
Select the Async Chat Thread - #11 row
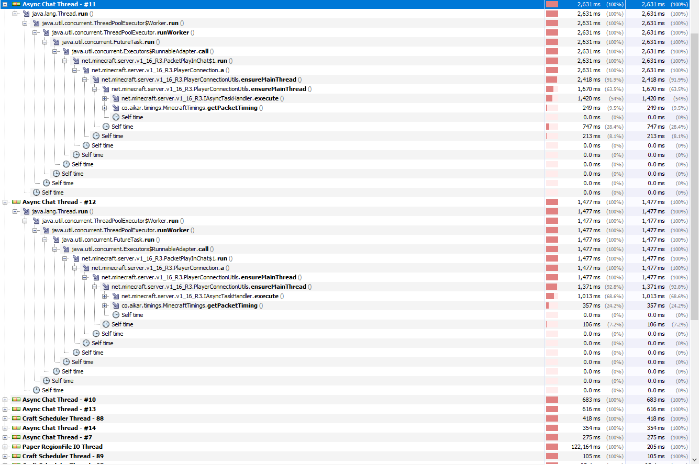[345, 4]
